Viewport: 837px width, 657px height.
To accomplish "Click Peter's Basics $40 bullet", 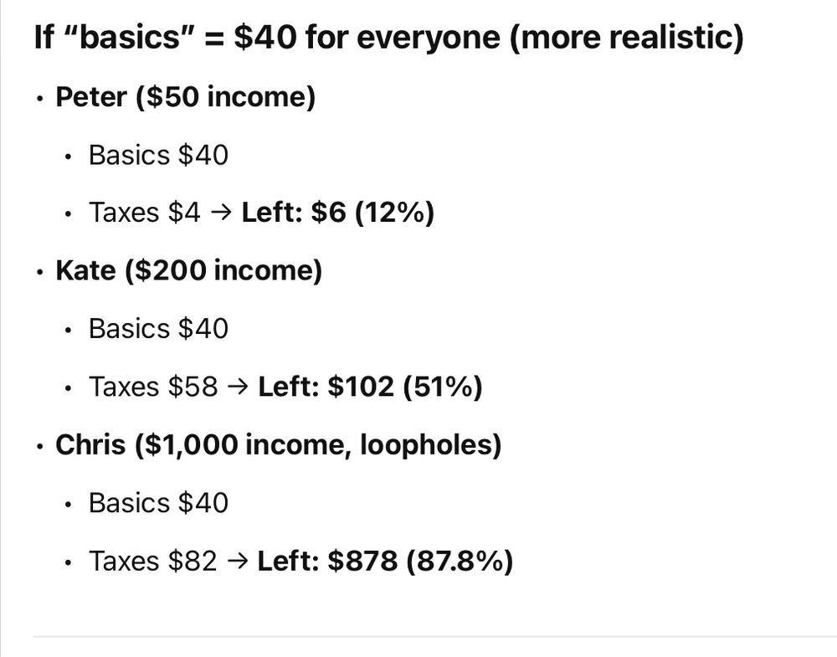I will click(x=158, y=156).
